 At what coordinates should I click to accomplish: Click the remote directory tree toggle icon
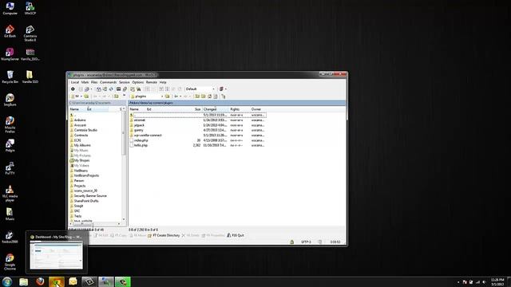[x=223, y=96]
